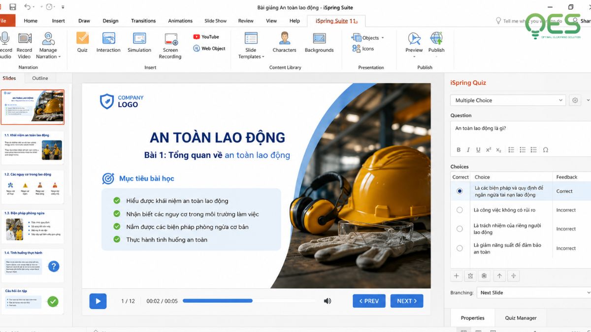The height and width of the screenshot is (332, 591).
Task: Open Record Video tool
Action: (x=24, y=45)
